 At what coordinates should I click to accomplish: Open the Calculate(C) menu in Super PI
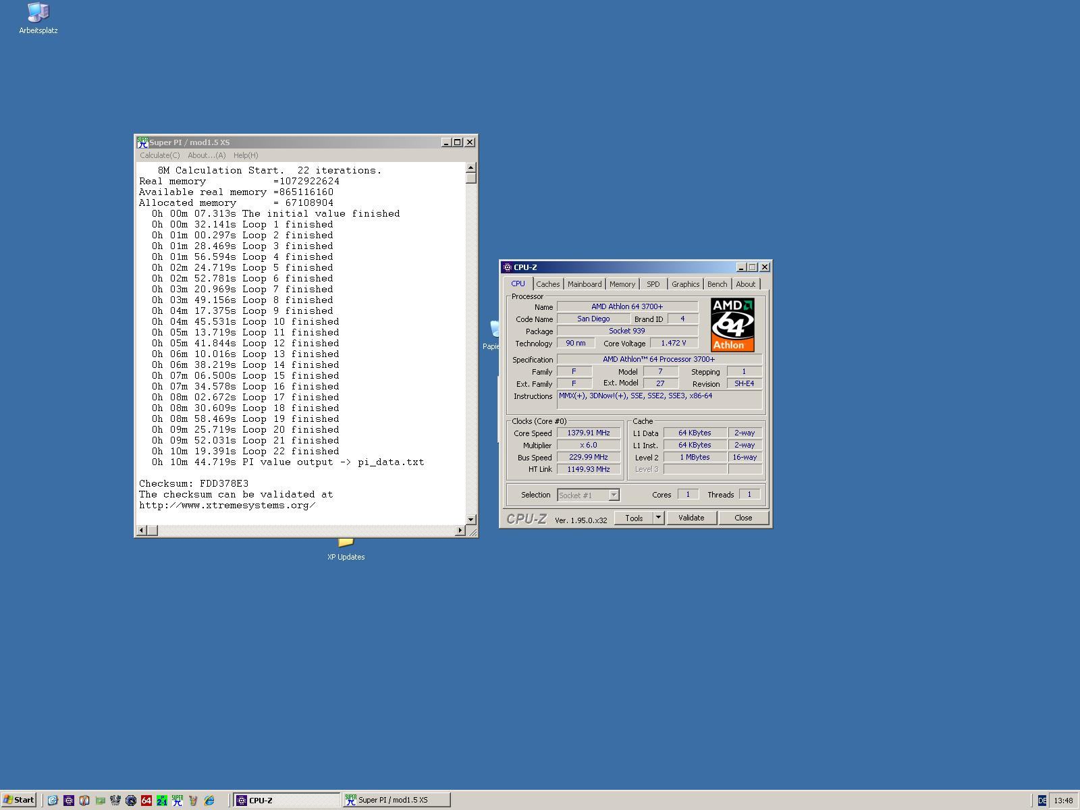[160, 155]
